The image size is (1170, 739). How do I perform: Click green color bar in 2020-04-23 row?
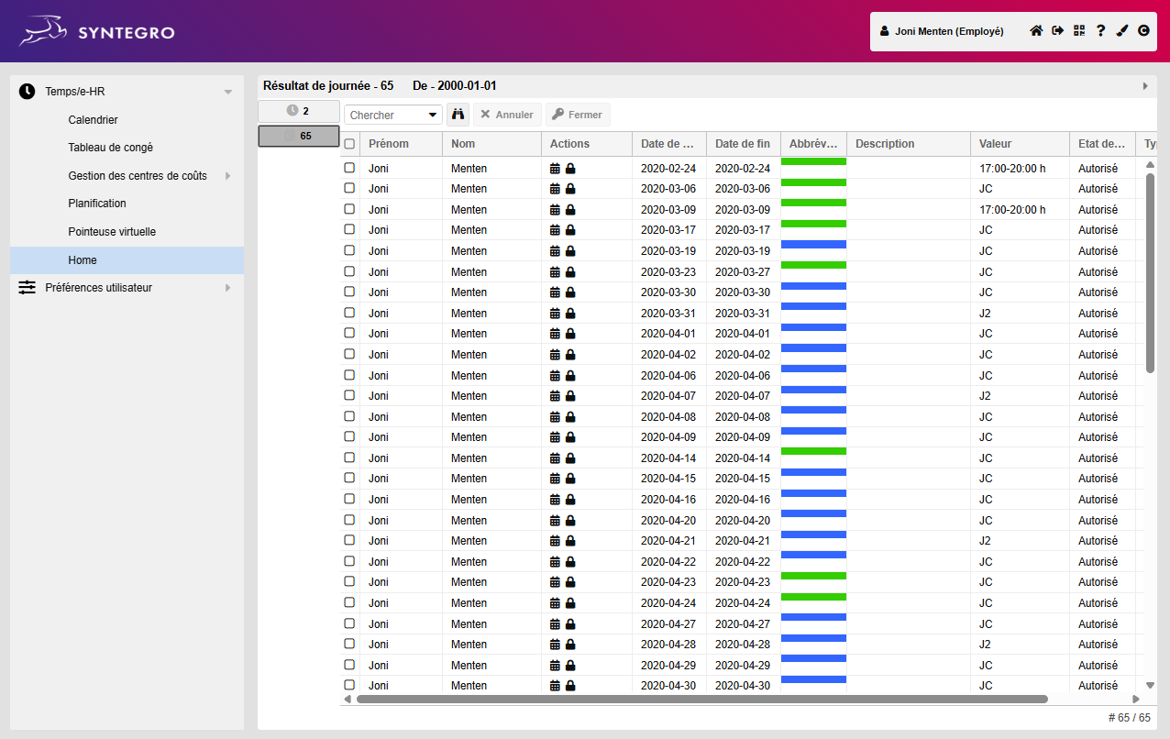[x=812, y=576]
